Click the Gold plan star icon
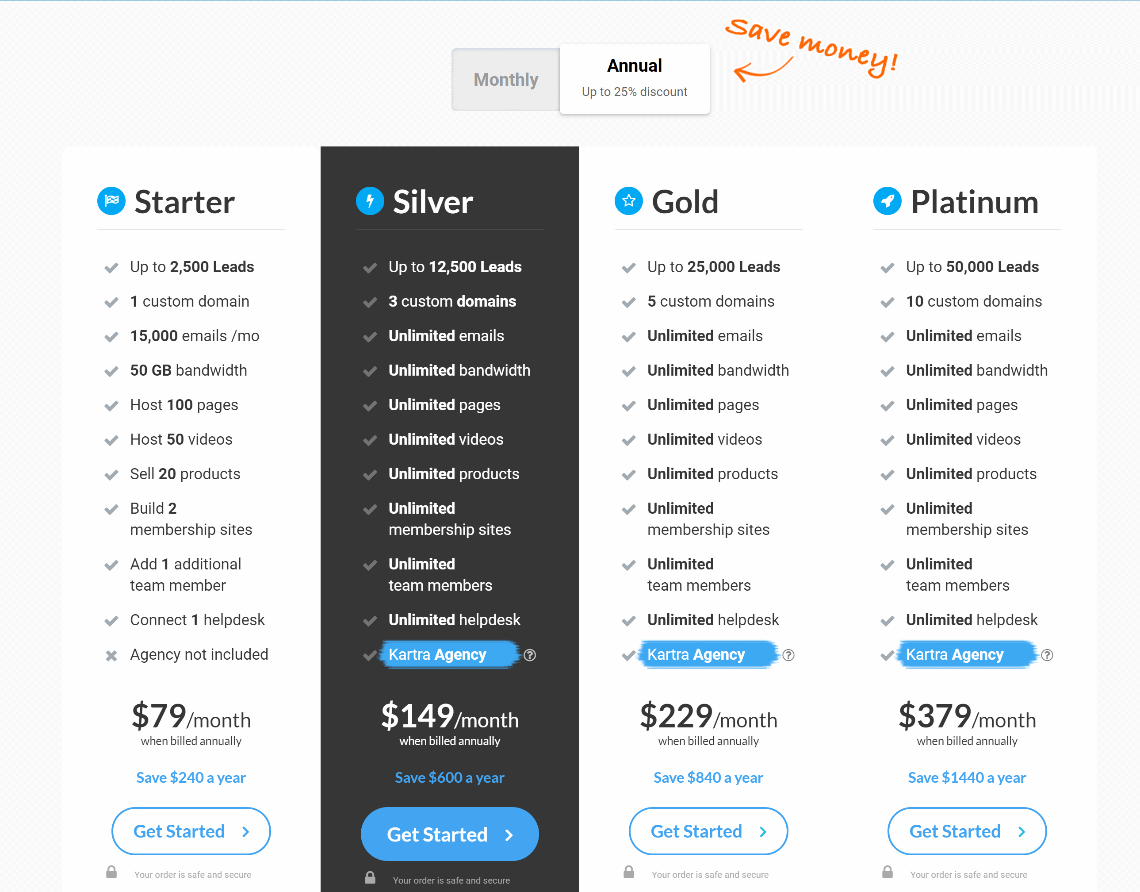 coord(628,201)
